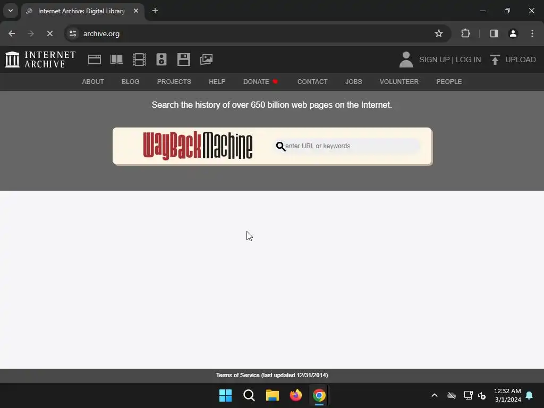Screen dimensions: 544x408
Task: Open the ABOUT menu item
Action: [x=93, y=82]
